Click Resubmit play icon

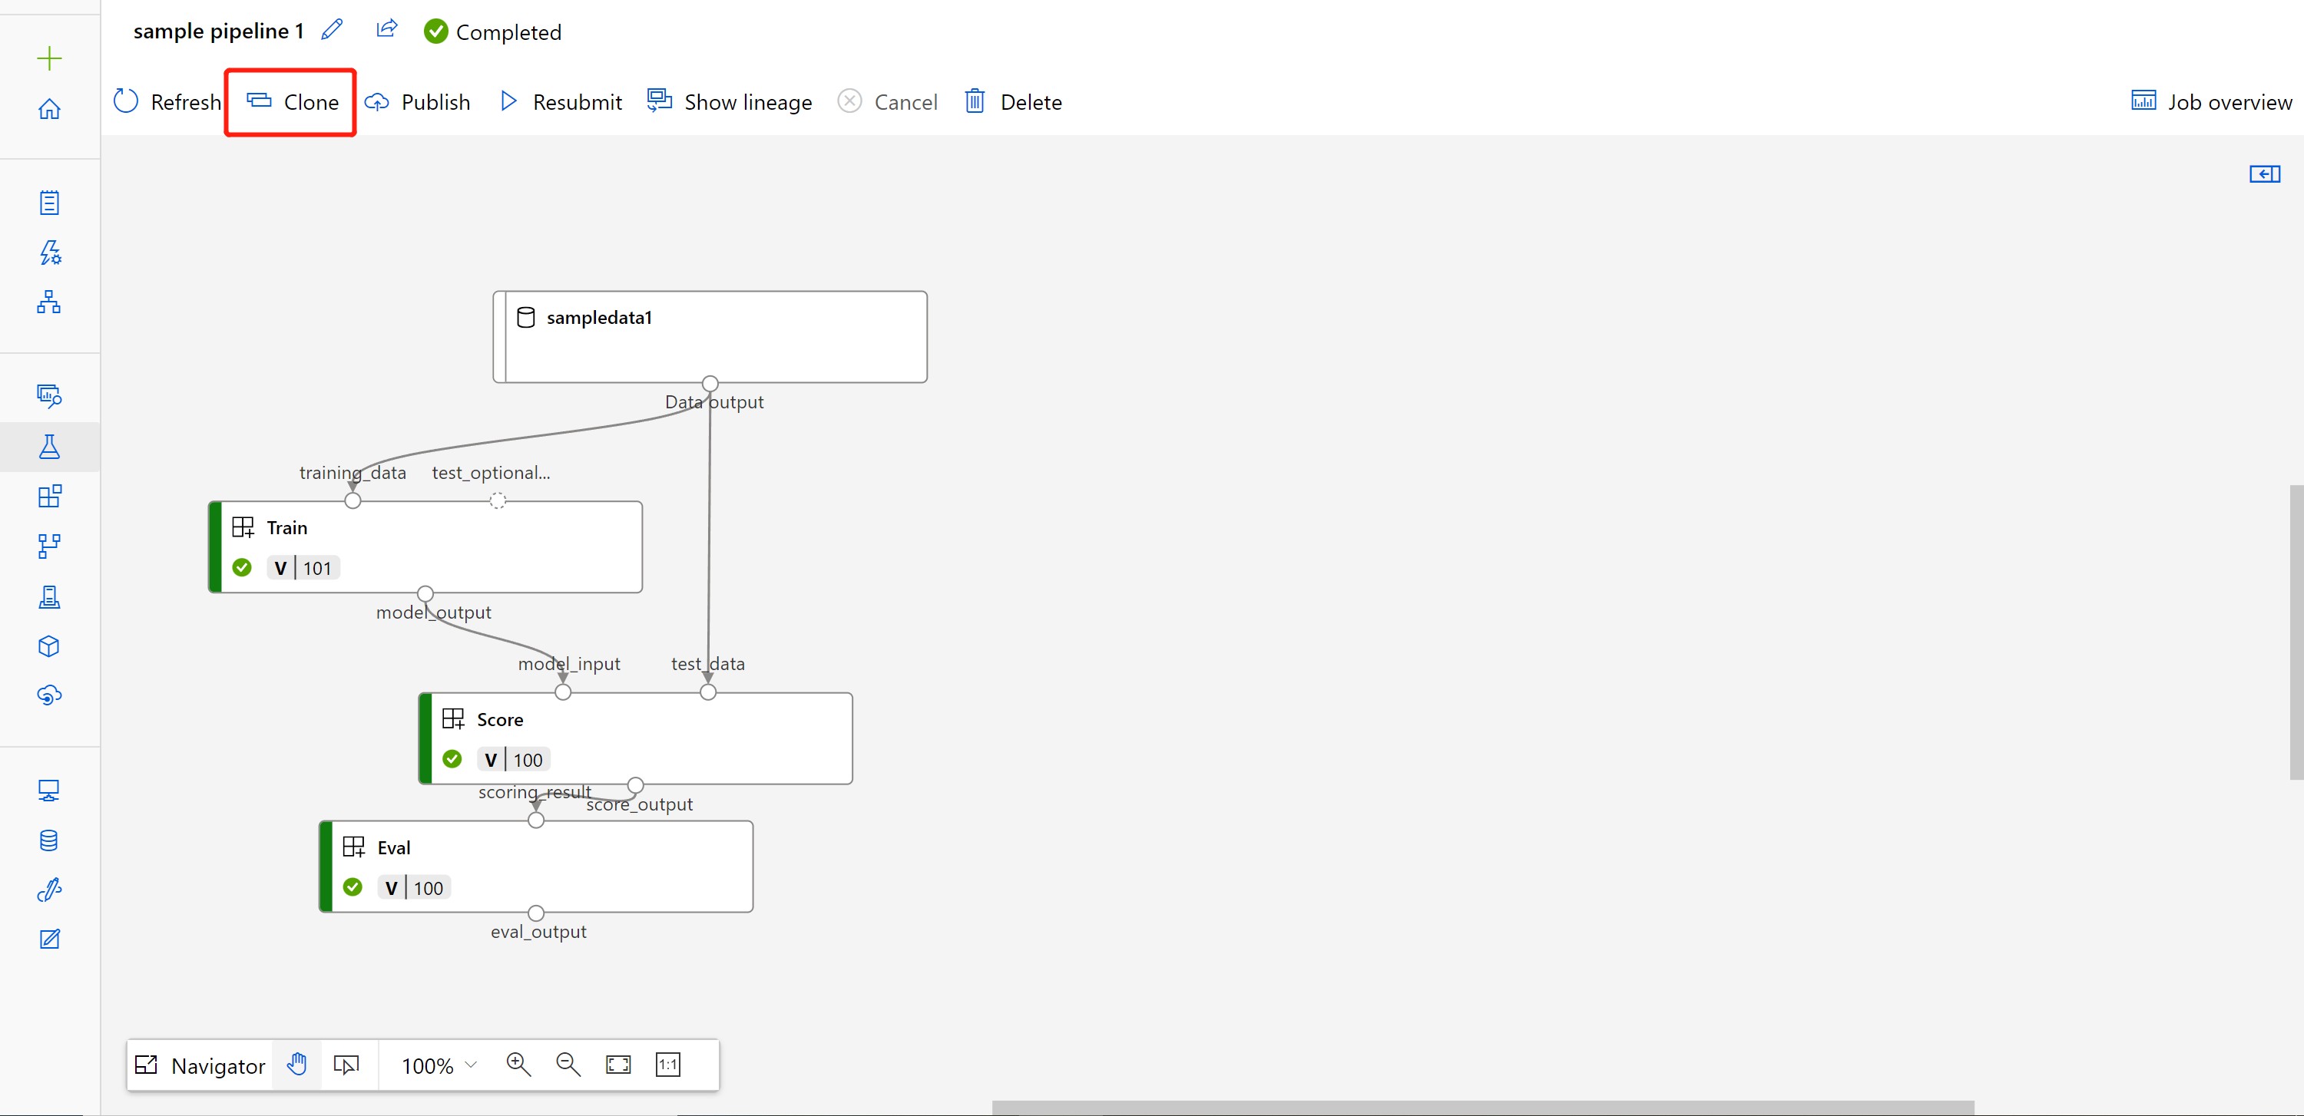(508, 101)
